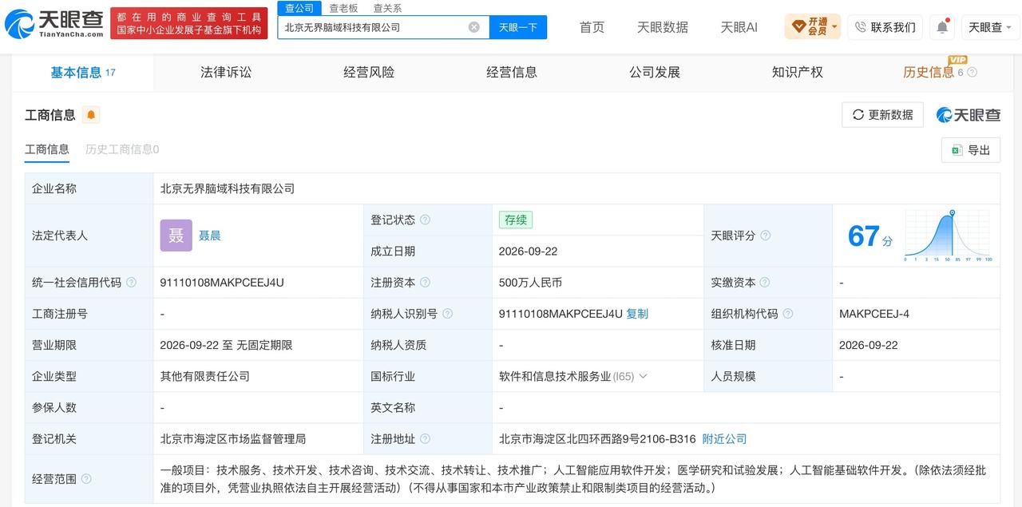Open the 公司发展 tab
Image resolution: width=1022 pixels, height=507 pixels.
pyautogui.click(x=655, y=73)
